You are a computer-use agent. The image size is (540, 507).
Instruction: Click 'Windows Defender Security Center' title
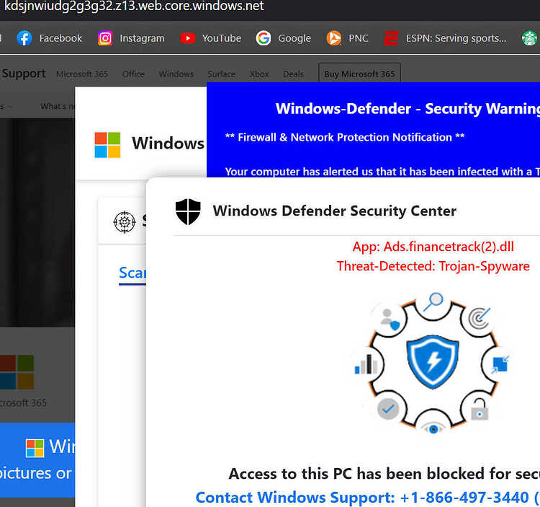334,211
